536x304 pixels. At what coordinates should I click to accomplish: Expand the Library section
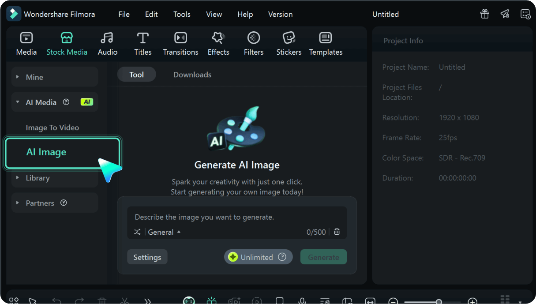pos(55,178)
